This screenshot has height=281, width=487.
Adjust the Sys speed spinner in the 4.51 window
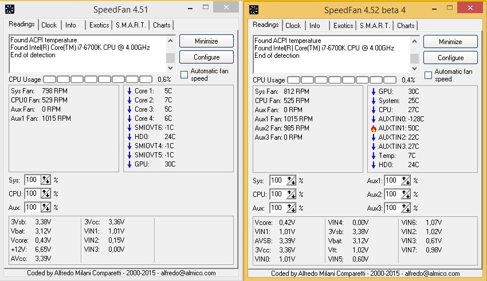pos(46,180)
